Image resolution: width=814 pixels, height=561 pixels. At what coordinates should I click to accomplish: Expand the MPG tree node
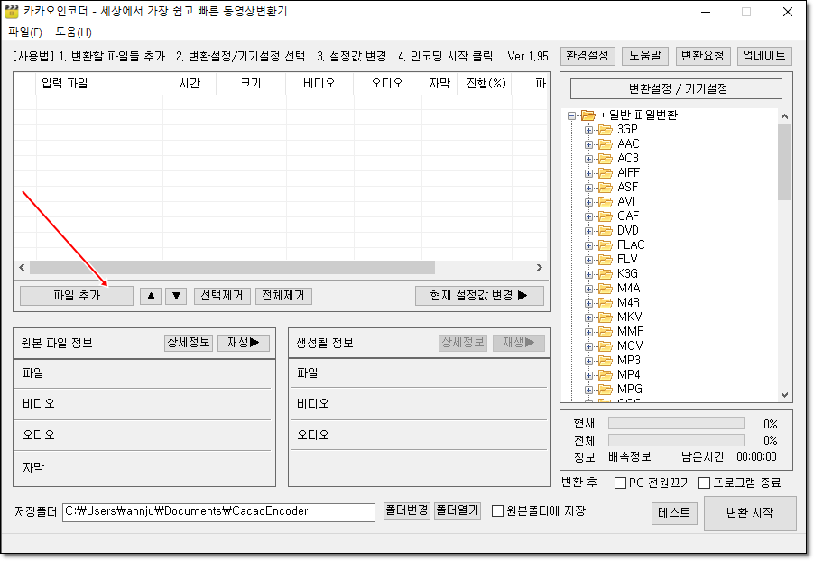[x=588, y=390]
